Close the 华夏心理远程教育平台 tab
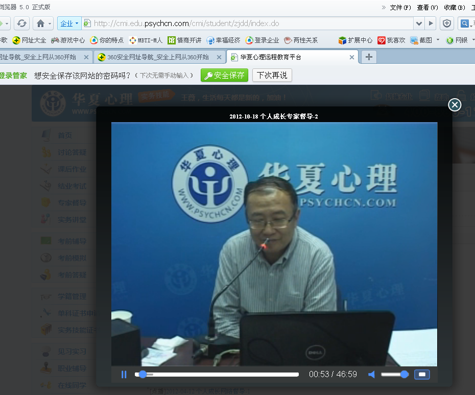 coord(352,57)
